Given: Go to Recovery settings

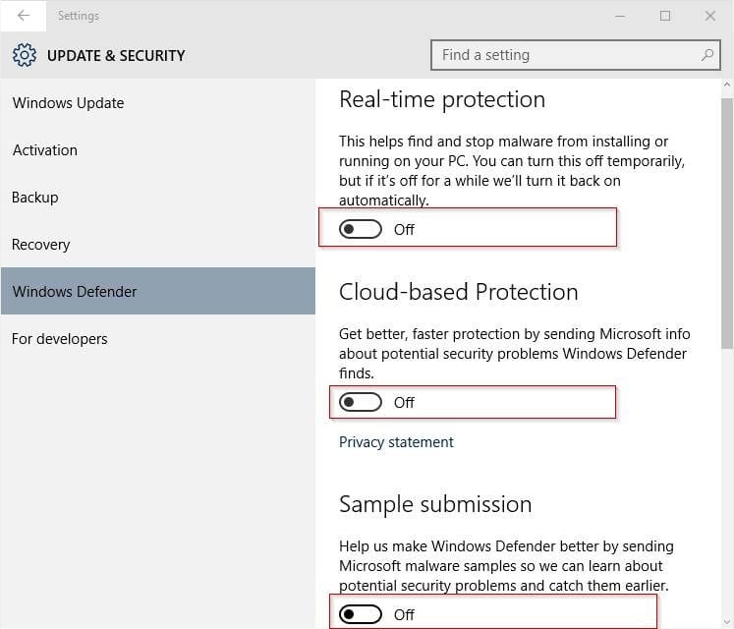Looking at the screenshot, I should pyautogui.click(x=158, y=244).
